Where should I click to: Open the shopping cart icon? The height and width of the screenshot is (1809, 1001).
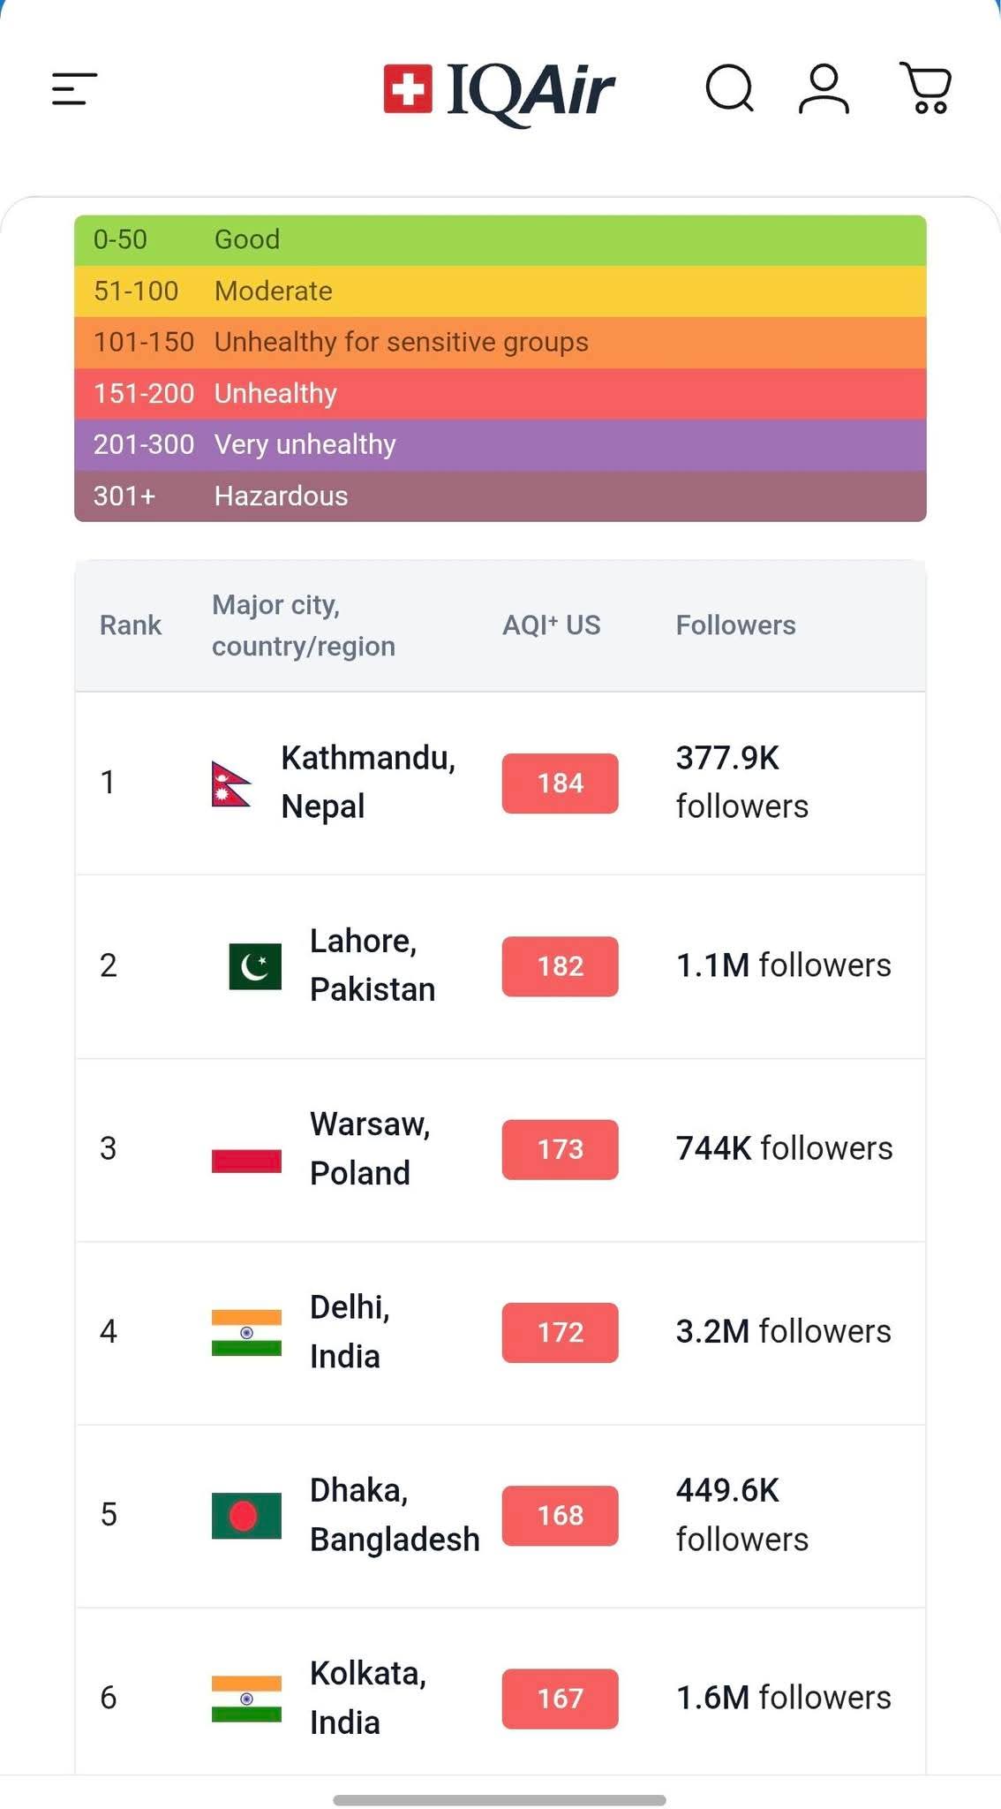click(925, 89)
